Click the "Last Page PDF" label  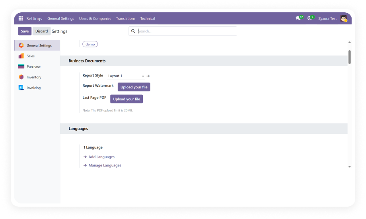point(94,98)
